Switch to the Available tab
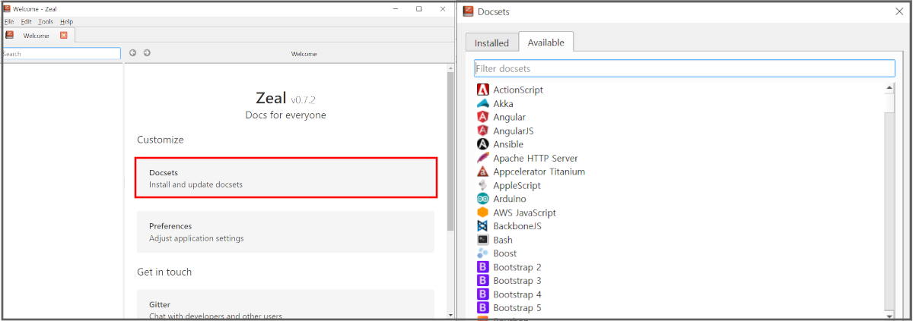Screen dimensions: 913x321 pos(546,42)
